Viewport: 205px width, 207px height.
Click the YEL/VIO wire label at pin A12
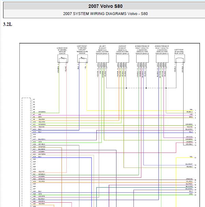click(x=42, y=127)
